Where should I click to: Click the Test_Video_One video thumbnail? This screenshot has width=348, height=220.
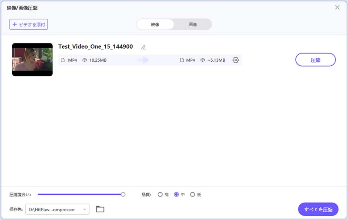pos(32,60)
